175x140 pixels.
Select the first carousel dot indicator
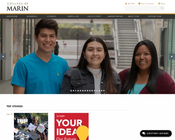pos(71,91)
